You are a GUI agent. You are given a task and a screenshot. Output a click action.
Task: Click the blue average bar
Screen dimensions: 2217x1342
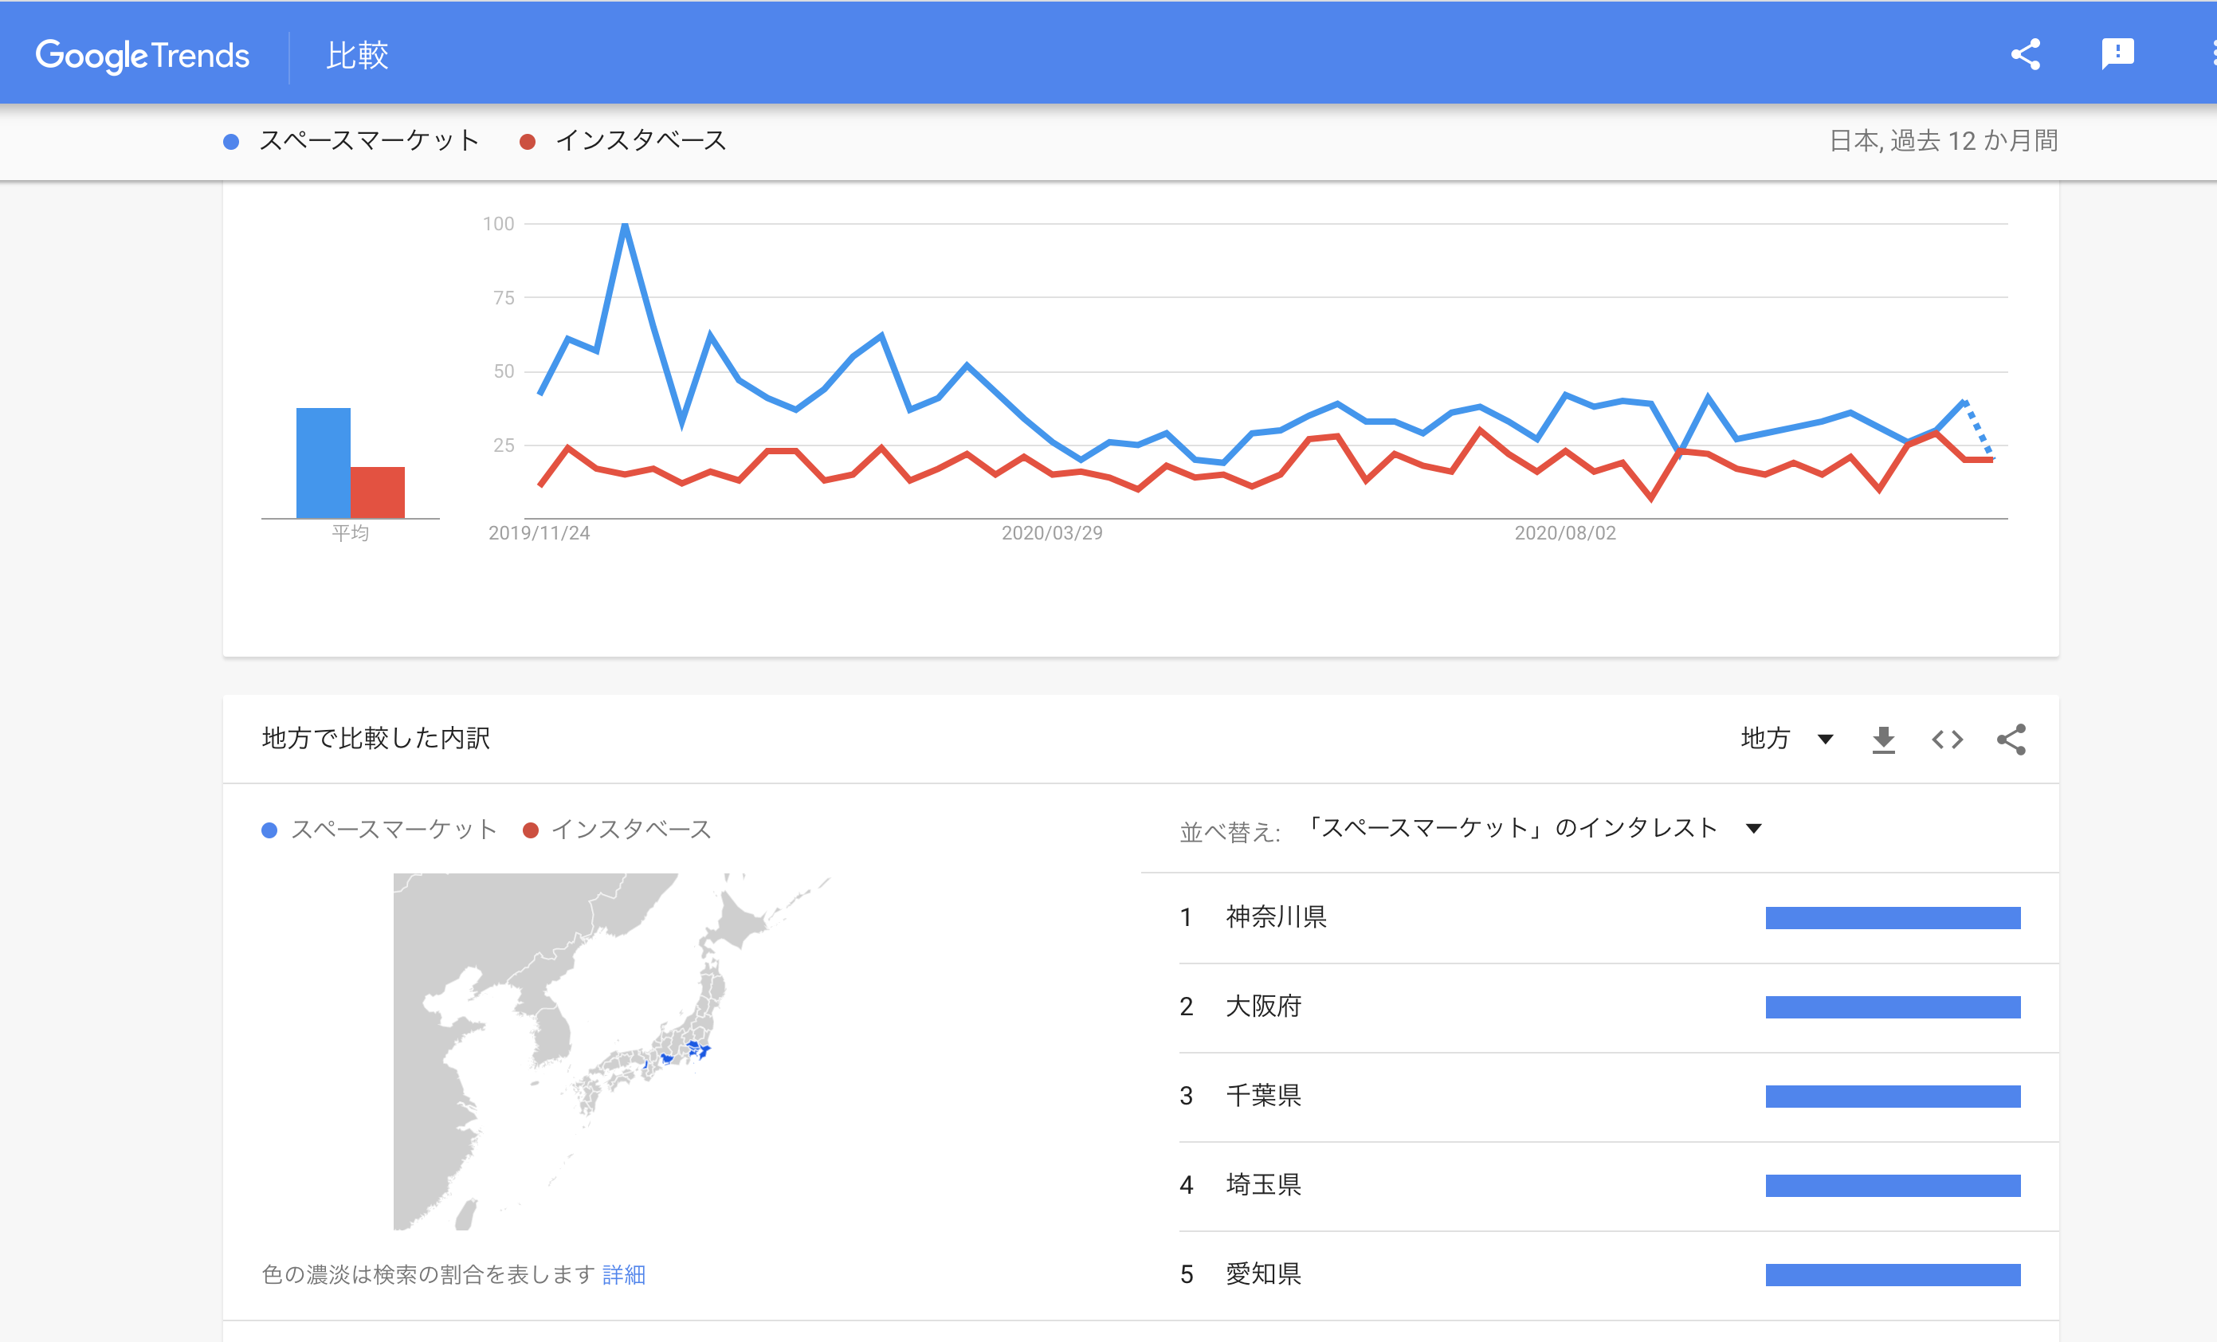pyautogui.click(x=323, y=463)
